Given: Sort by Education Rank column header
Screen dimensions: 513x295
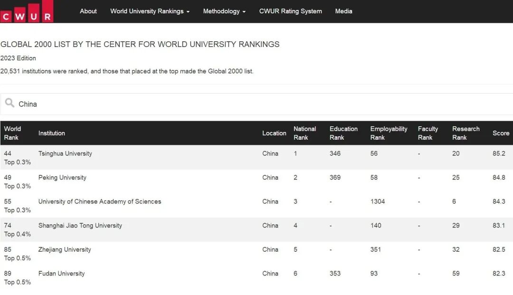Looking at the screenshot, I should click(x=343, y=133).
